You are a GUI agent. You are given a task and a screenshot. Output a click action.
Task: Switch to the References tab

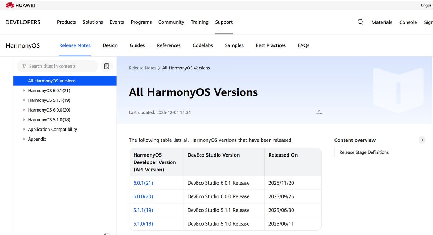pyautogui.click(x=169, y=45)
